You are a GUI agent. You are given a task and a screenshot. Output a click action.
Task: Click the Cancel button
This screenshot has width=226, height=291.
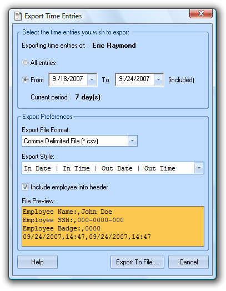[x=189, y=262]
